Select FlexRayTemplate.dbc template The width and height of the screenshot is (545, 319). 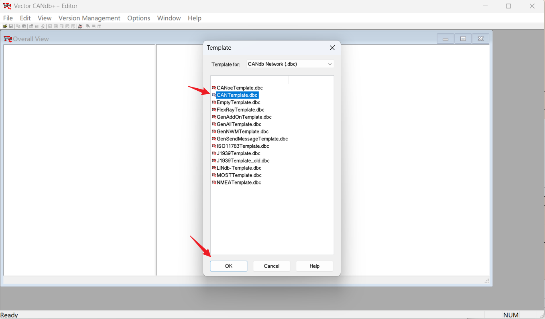pos(240,110)
